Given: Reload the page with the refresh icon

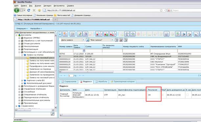Looking at the screenshot, I should click(29, 10).
